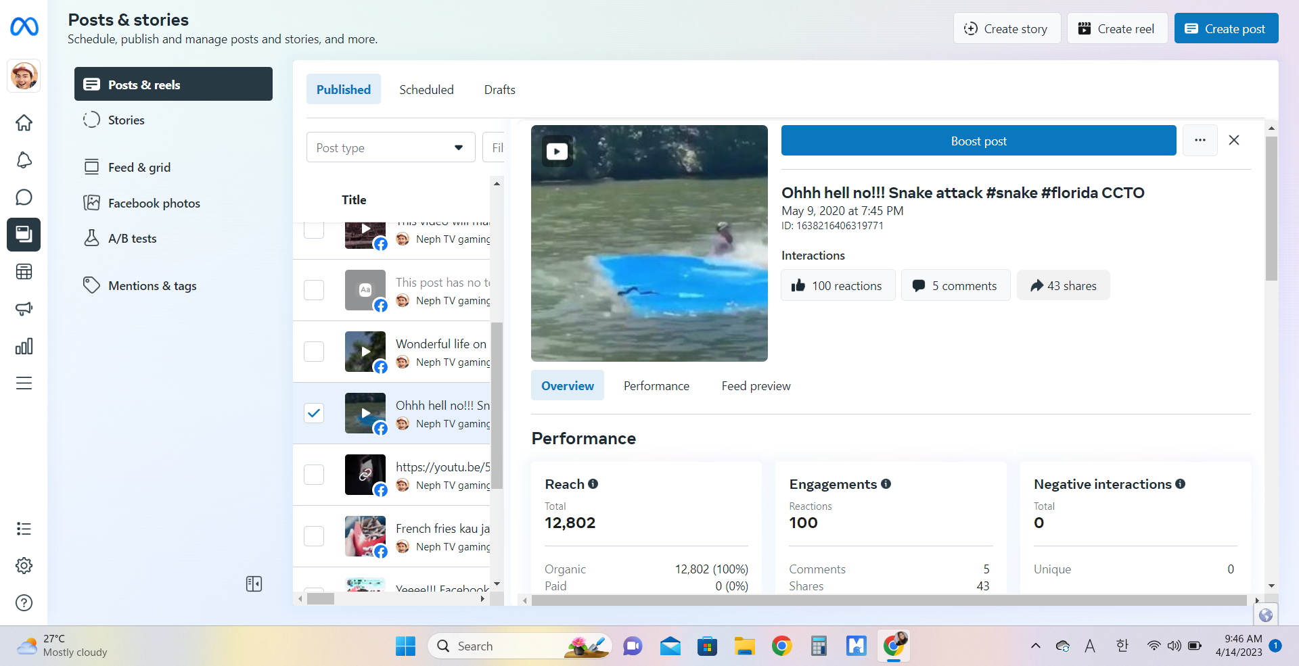Select the Feed preview tab
Image resolution: width=1299 pixels, height=666 pixels.
point(756,385)
